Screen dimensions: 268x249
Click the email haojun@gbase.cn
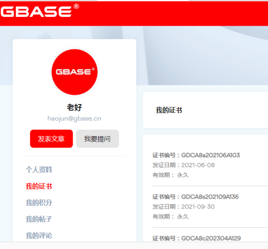(x=74, y=118)
